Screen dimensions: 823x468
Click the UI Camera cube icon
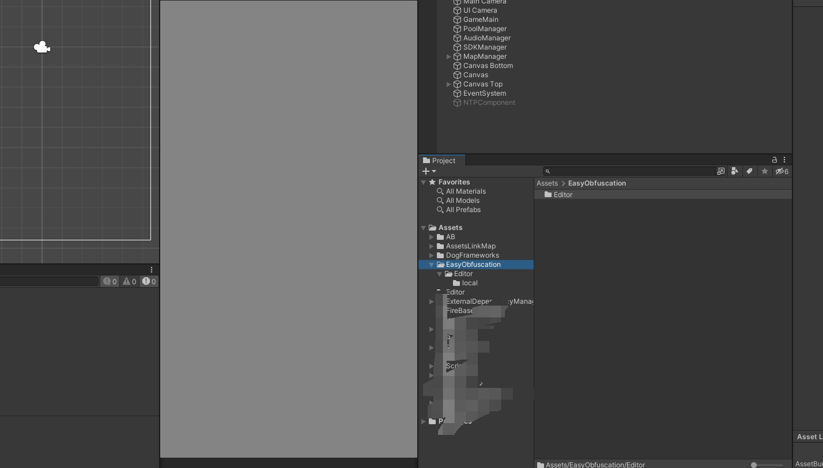[457, 10]
